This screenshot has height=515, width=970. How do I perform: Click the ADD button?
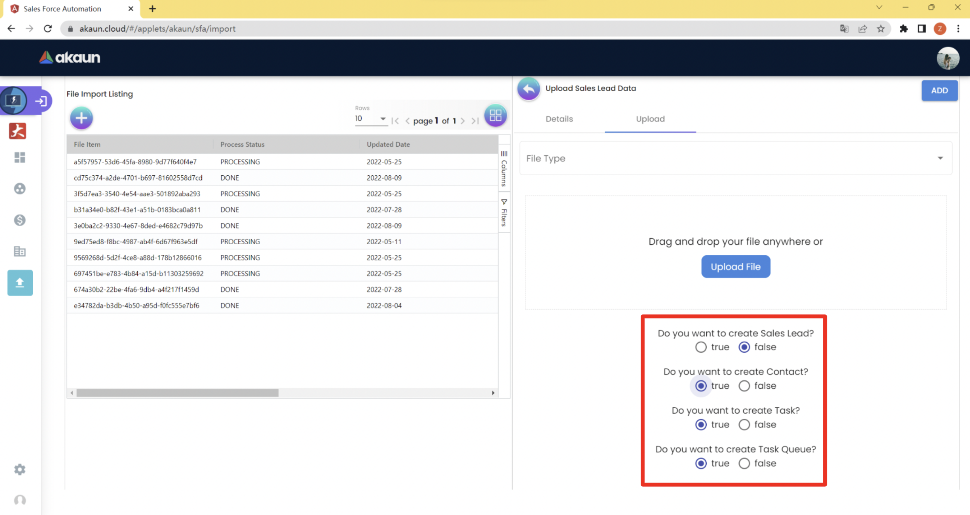click(x=939, y=90)
